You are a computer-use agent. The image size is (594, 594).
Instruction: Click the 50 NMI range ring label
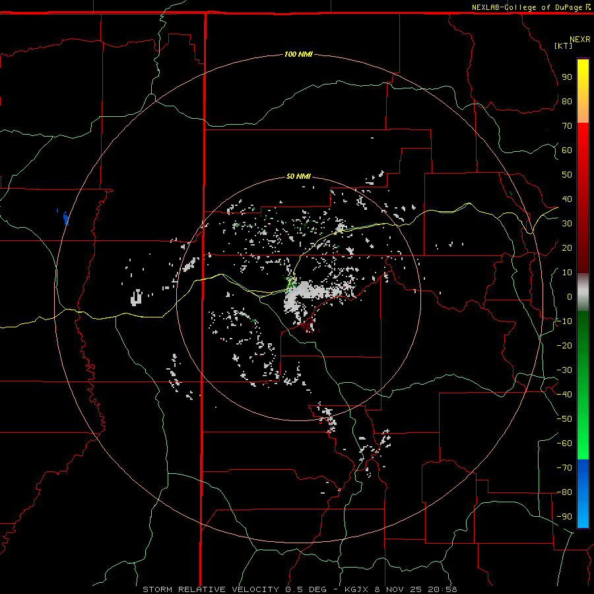tap(298, 176)
